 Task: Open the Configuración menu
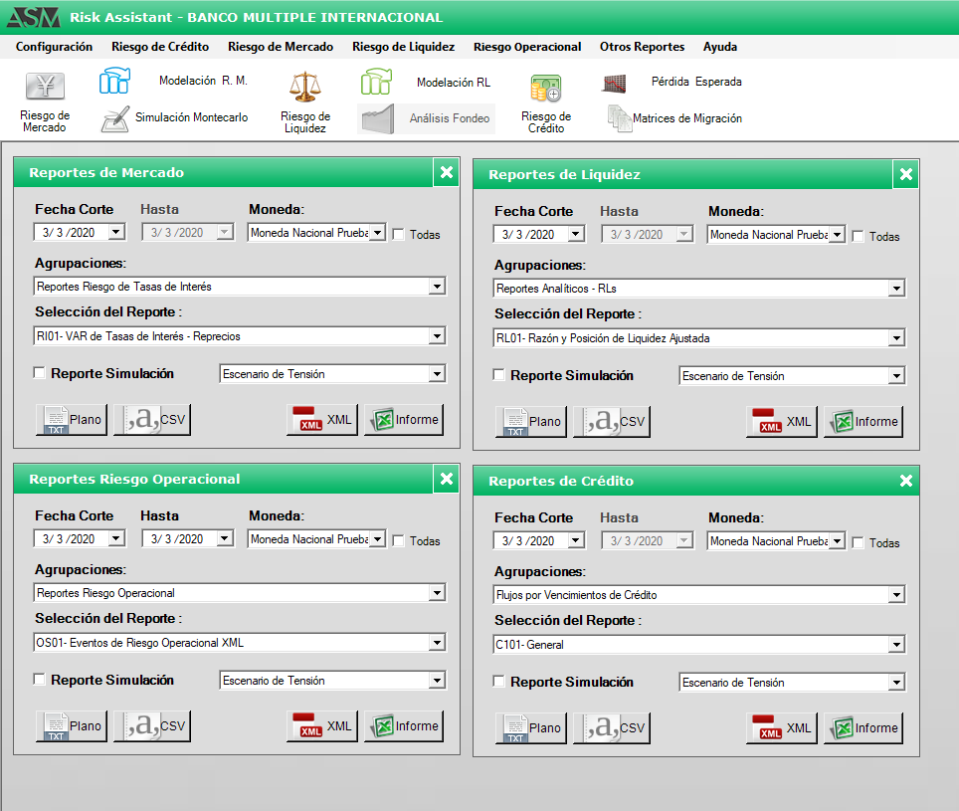pos(54,47)
